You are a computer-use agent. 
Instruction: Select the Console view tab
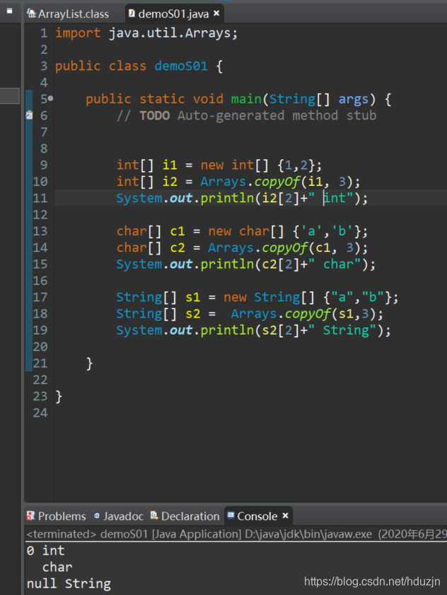[x=257, y=516]
